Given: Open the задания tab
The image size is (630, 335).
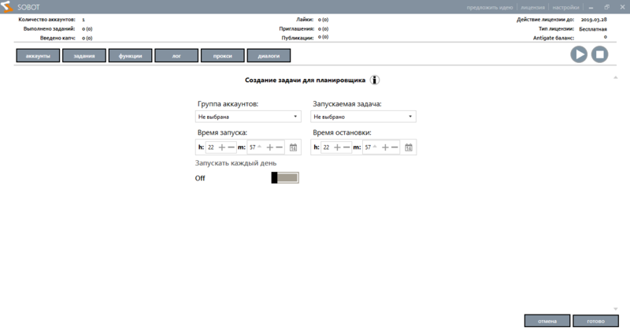Looking at the screenshot, I should pyautogui.click(x=83, y=56).
